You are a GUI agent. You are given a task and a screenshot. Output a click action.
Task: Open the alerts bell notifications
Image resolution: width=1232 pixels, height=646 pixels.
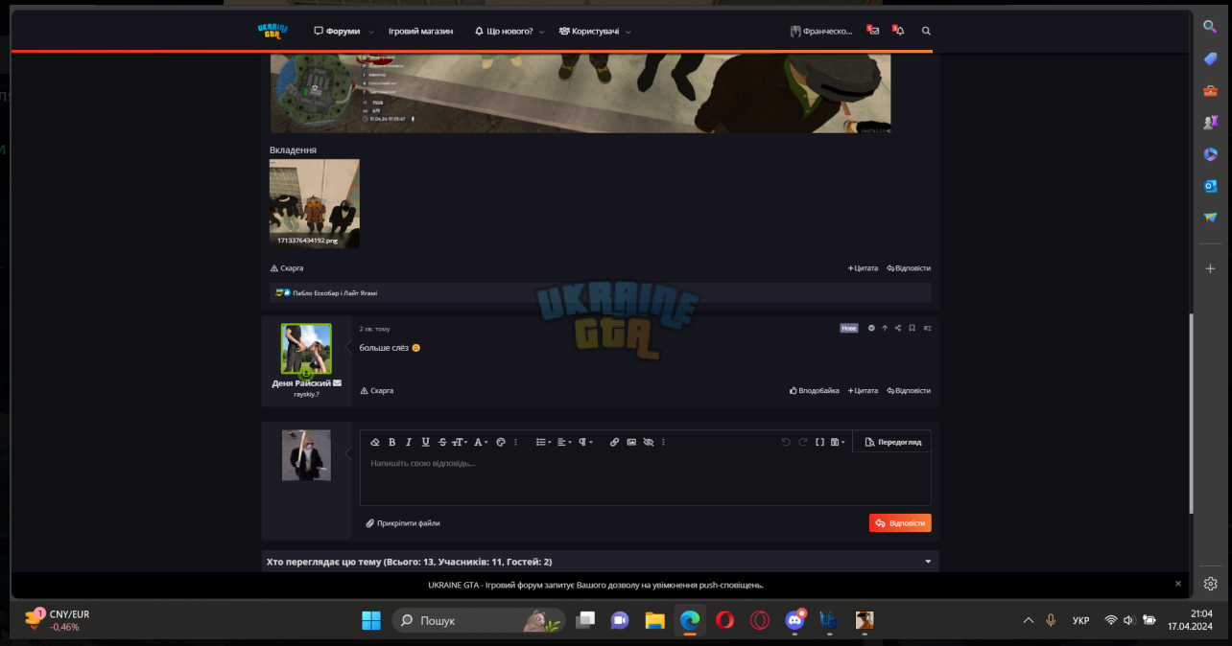coord(899,31)
